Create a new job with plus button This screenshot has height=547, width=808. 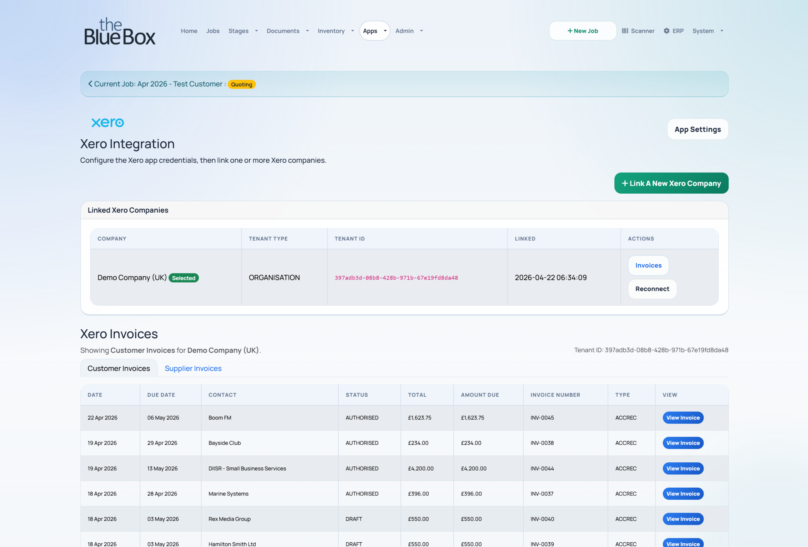click(x=583, y=31)
